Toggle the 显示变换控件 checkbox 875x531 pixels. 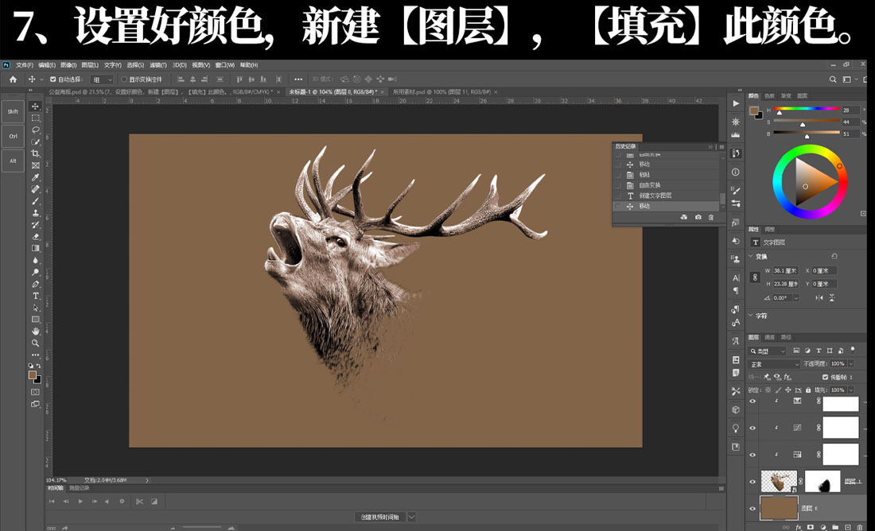pos(124,79)
